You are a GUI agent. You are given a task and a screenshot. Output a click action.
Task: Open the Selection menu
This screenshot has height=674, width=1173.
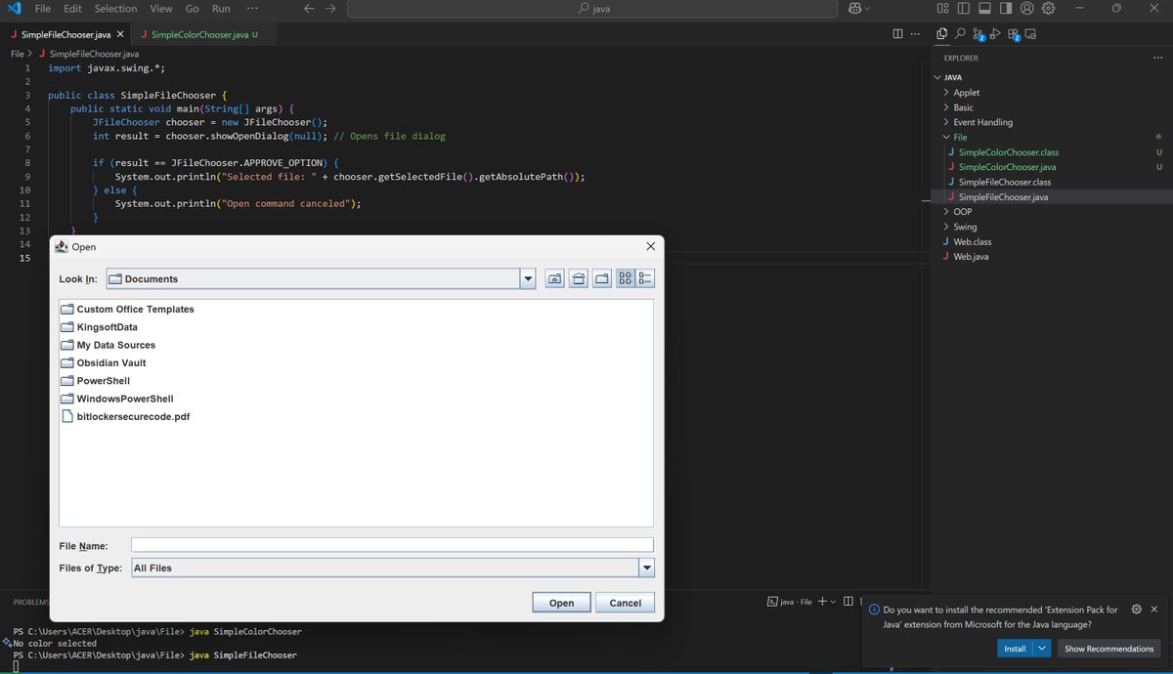[x=116, y=8]
